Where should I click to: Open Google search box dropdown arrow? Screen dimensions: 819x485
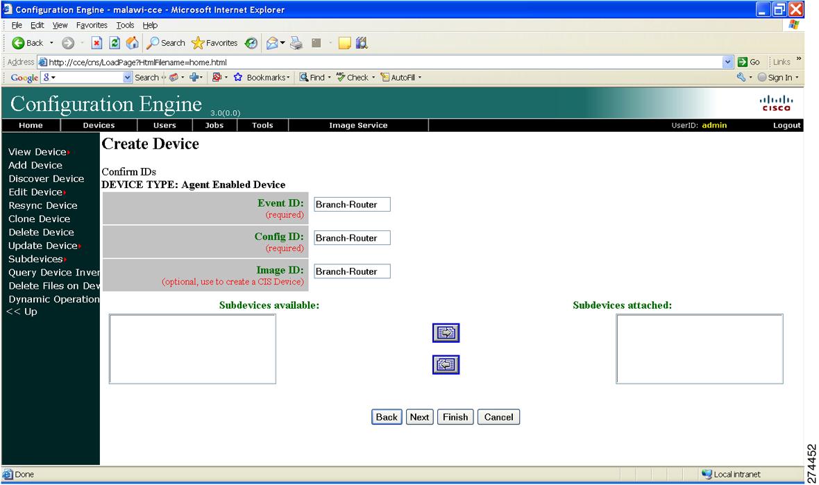(128, 77)
